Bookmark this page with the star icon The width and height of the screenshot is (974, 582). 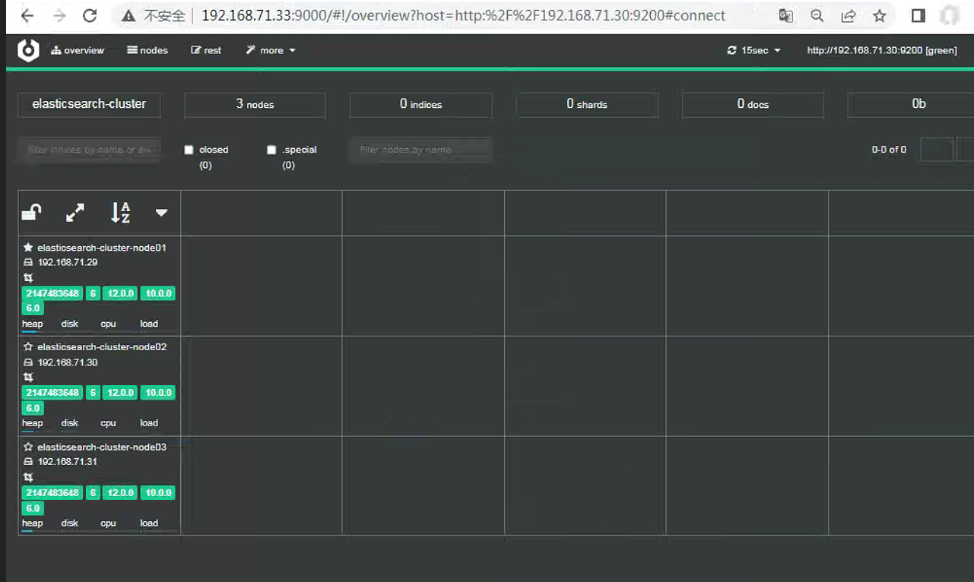[880, 16]
